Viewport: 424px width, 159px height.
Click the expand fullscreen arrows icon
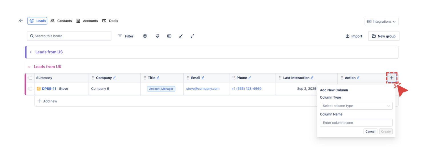(193, 36)
